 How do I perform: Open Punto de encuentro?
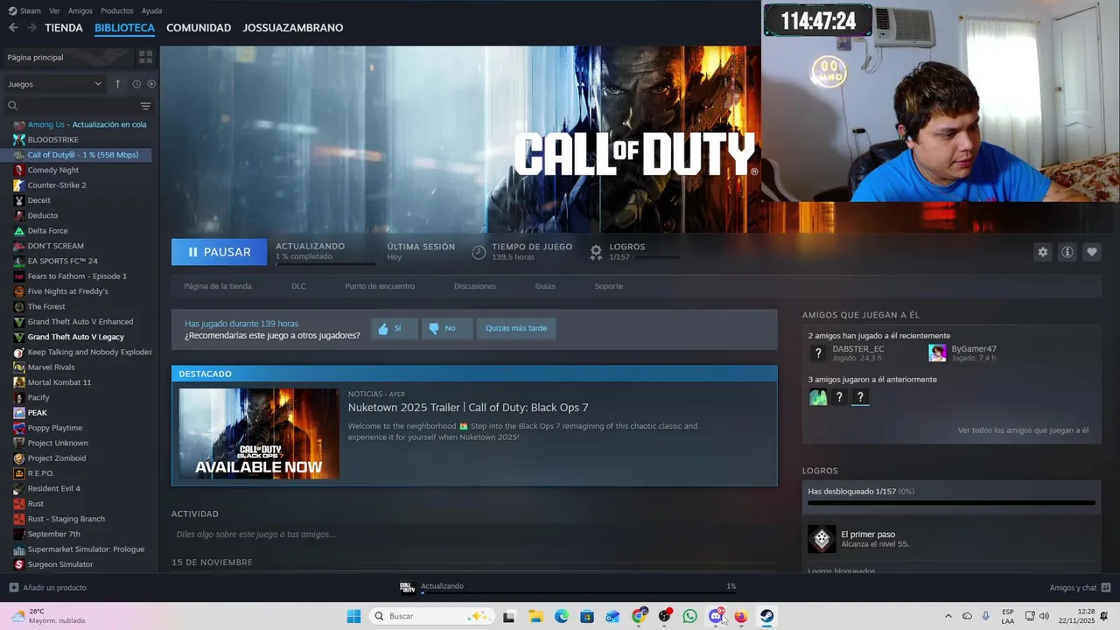click(380, 286)
